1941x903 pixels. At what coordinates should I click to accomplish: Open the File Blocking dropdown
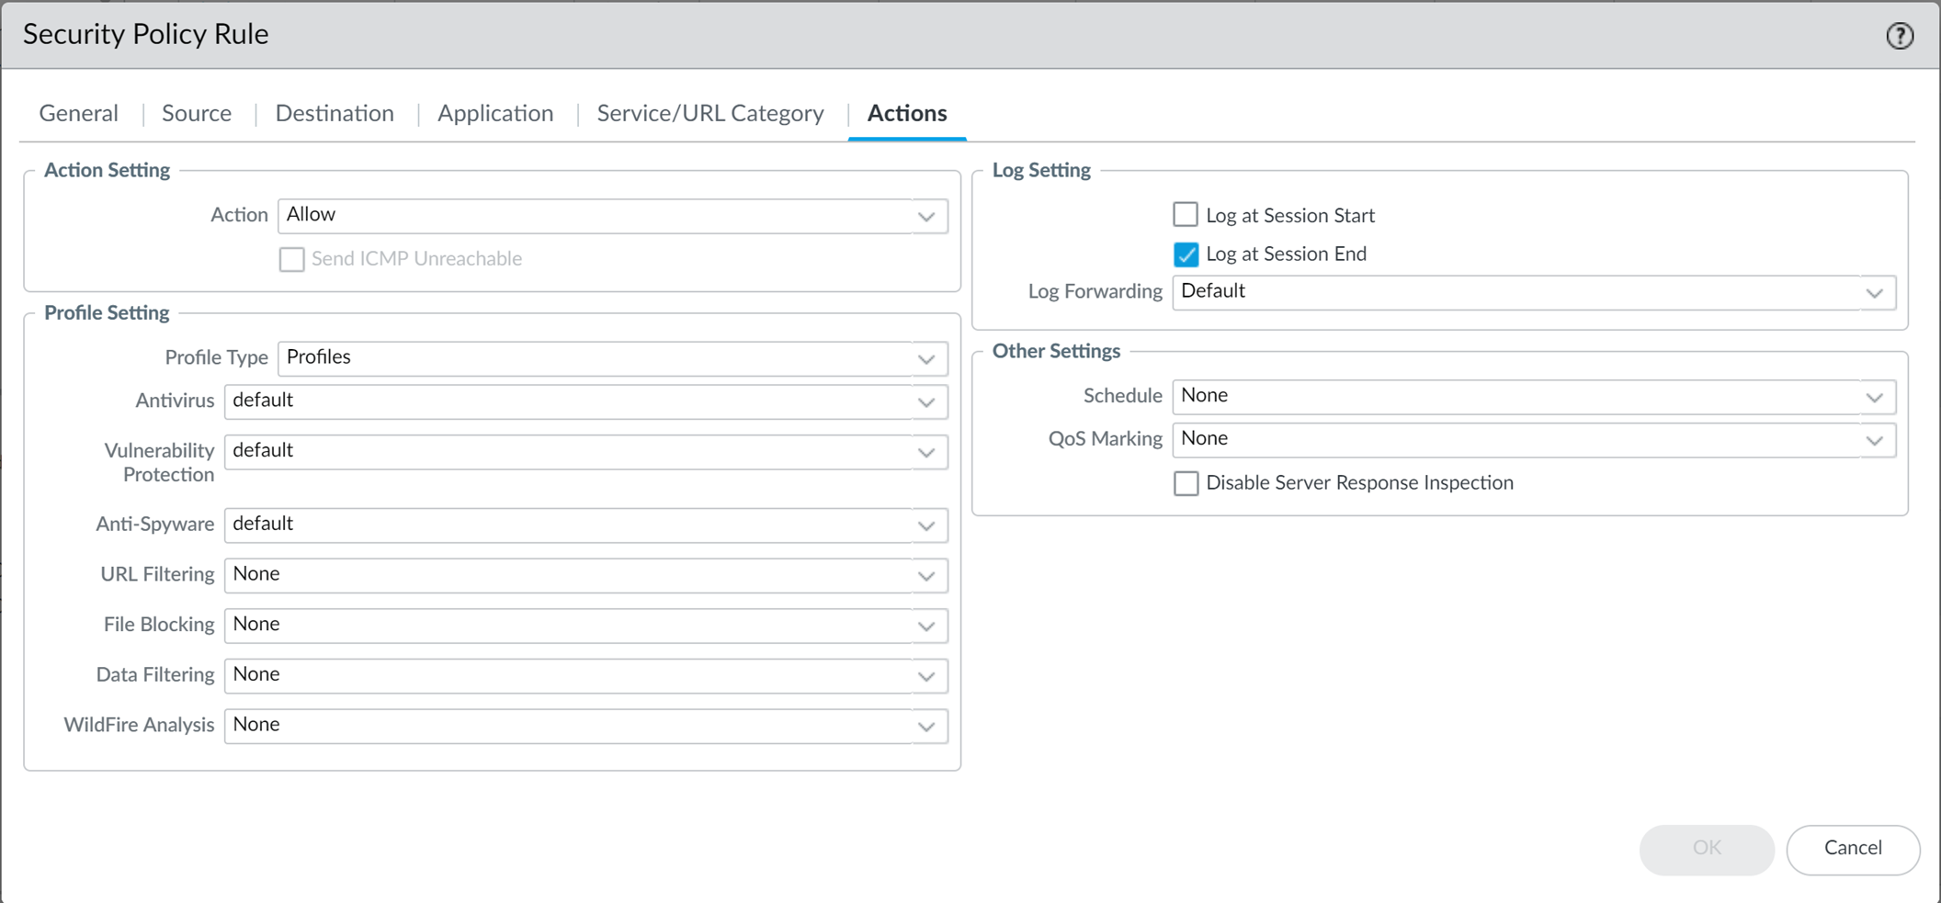586,626
